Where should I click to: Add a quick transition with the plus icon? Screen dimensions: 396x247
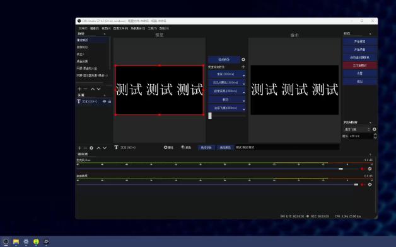pyautogui.click(x=243, y=67)
